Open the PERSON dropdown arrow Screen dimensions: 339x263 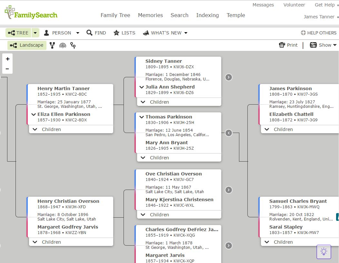pos(77,33)
